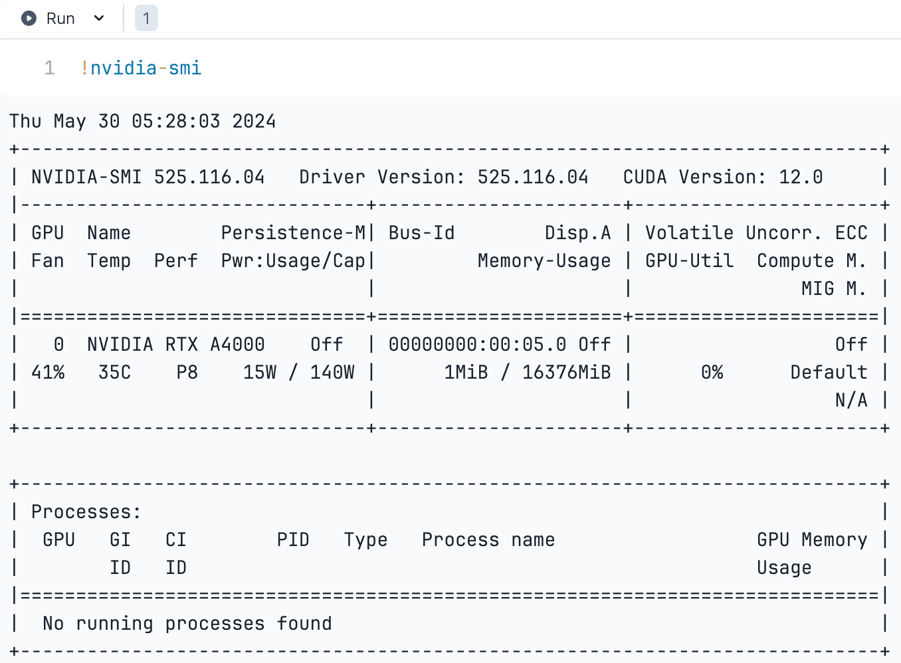This screenshot has height=663, width=901.
Task: Click the Pwr:Usage/Cap header
Action: click(x=293, y=260)
